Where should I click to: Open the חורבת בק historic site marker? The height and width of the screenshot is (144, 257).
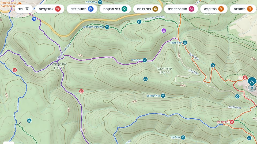pyautogui.click(x=232, y=122)
